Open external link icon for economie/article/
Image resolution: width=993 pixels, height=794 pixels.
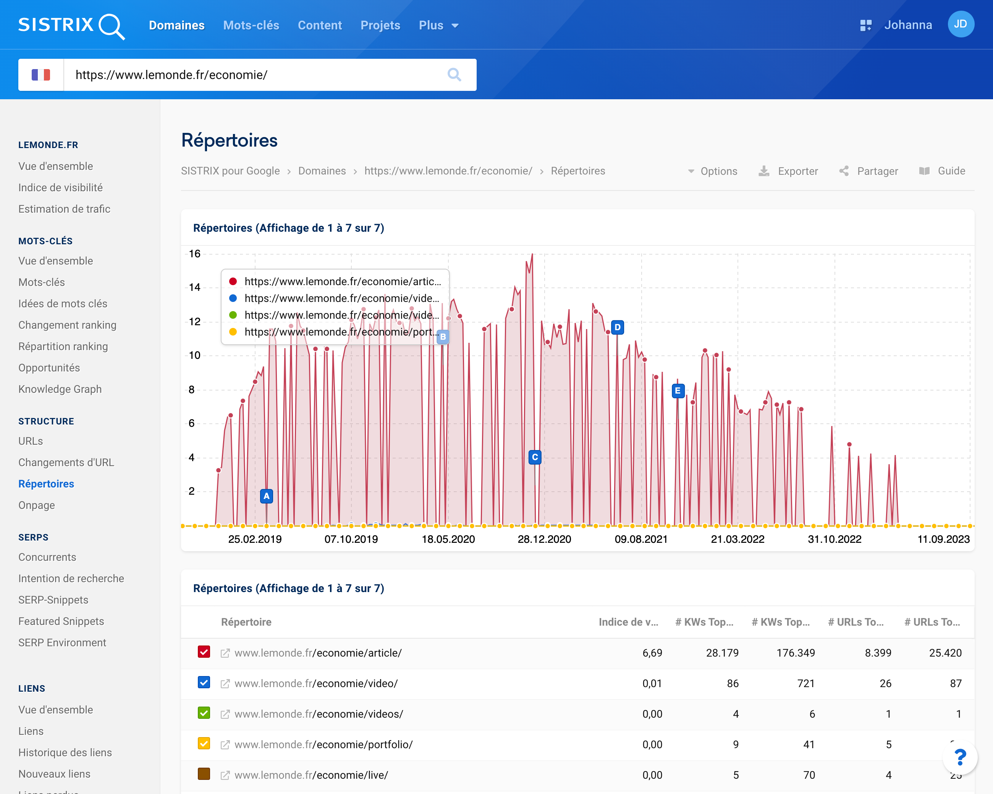(x=225, y=653)
